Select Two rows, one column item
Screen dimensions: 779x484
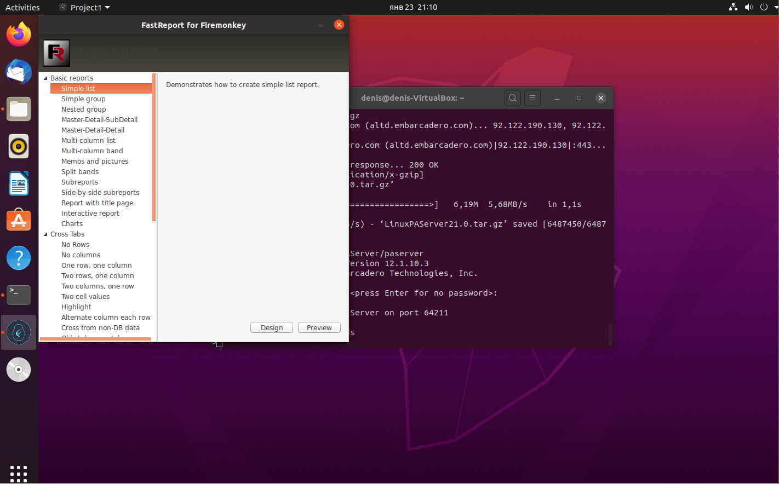coord(98,276)
